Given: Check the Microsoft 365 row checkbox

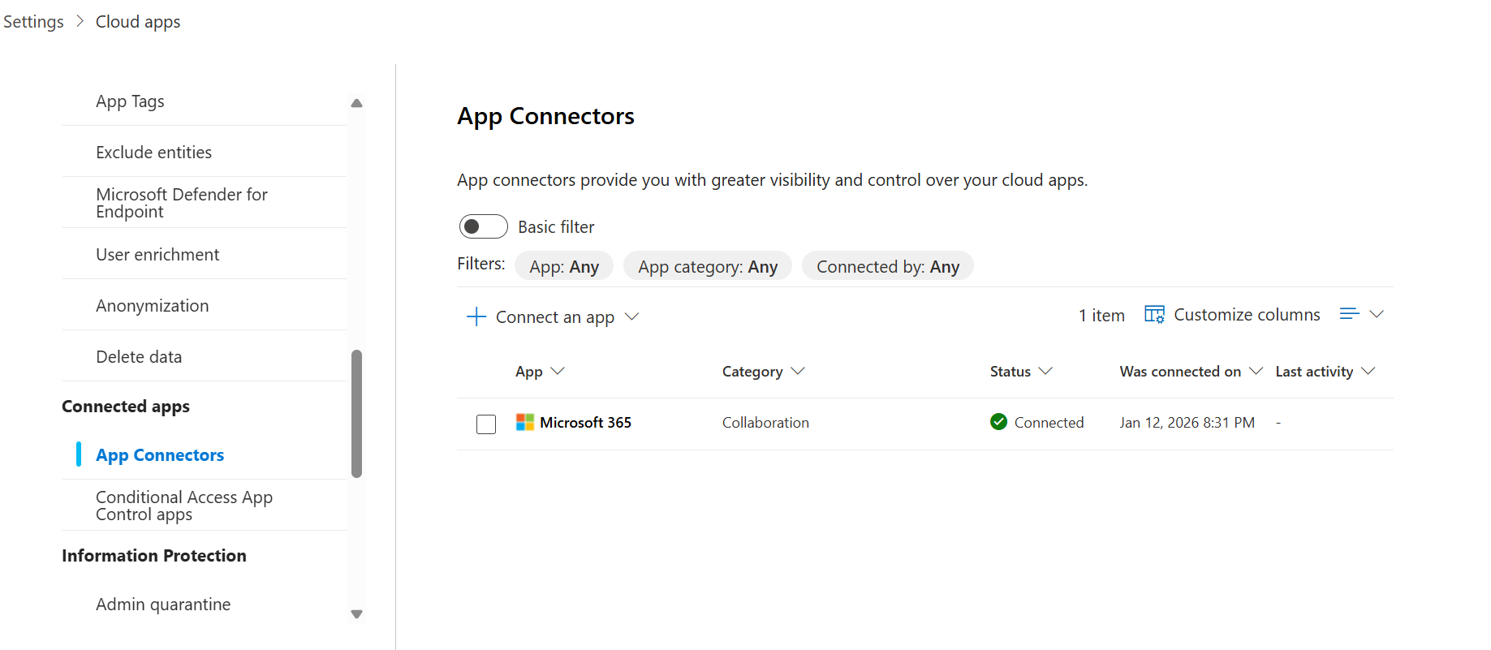Looking at the screenshot, I should pos(486,424).
